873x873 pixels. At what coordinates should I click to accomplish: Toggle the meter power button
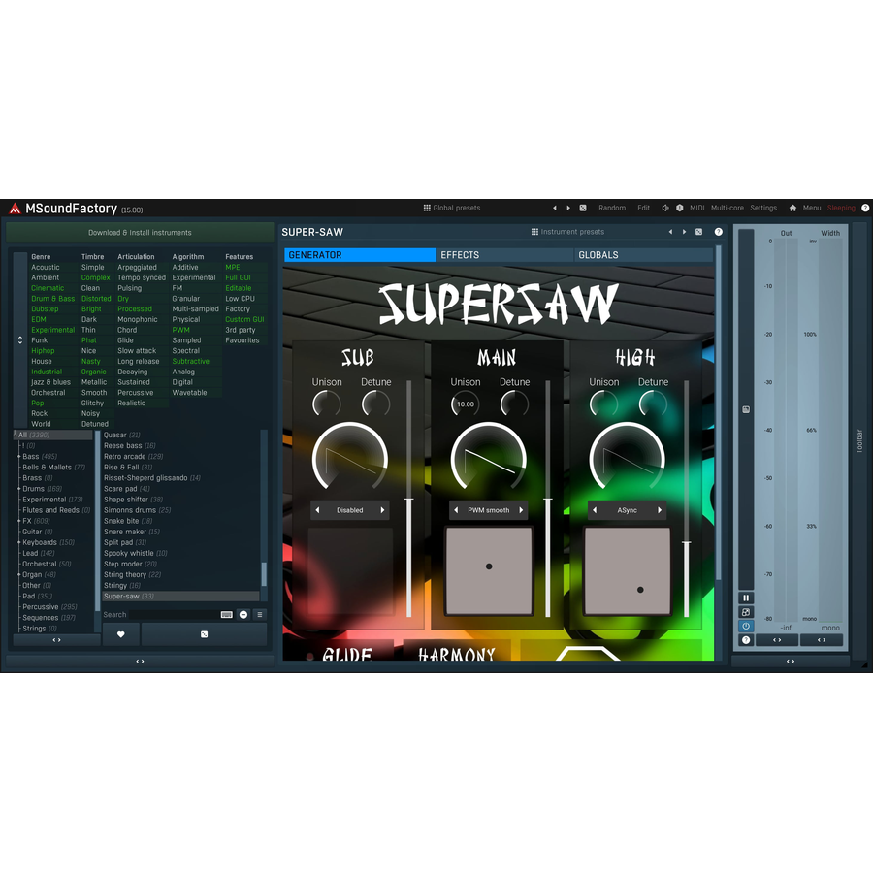coord(746,627)
